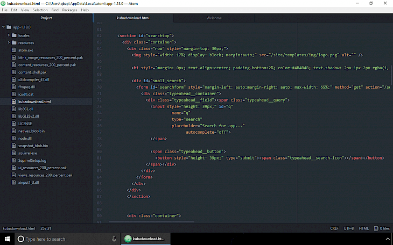393x245 pixels.
Task: Click the Type here to search box
Action: 68,239
